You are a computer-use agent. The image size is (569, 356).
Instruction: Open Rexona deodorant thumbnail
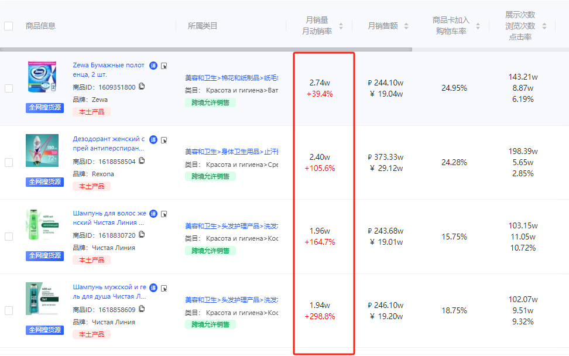pyautogui.click(x=42, y=150)
